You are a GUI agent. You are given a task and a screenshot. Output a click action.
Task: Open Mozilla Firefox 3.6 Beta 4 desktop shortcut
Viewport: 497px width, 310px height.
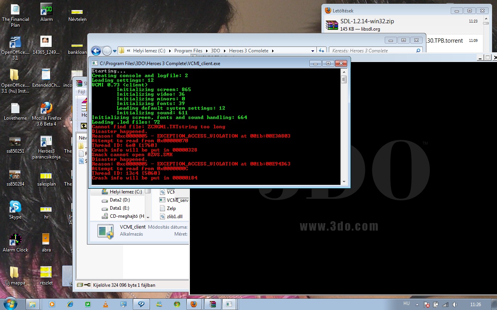46,108
